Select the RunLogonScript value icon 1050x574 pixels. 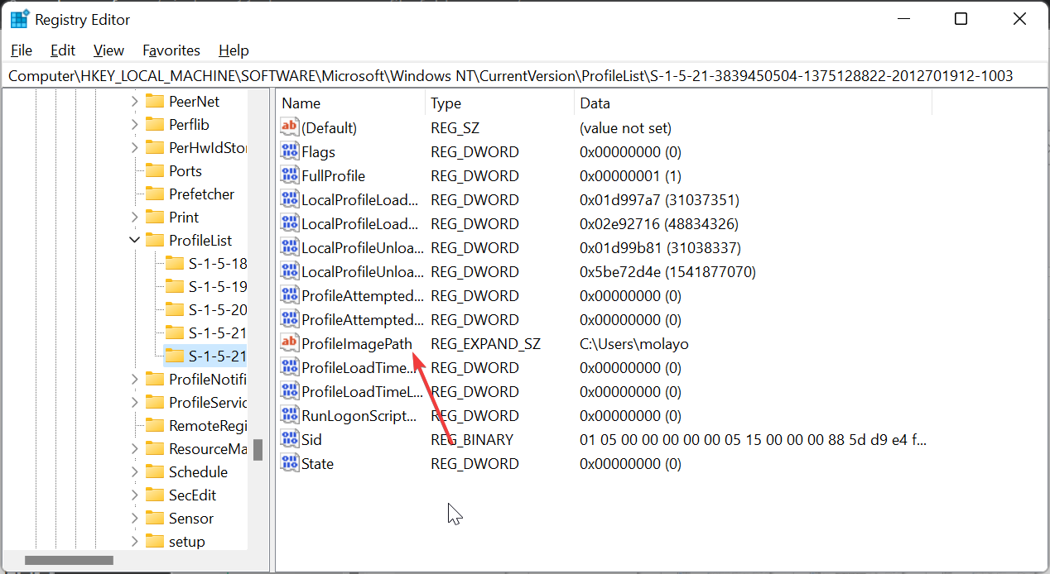[289, 415]
